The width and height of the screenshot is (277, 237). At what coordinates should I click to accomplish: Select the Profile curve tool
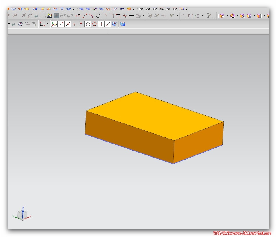(x=78, y=16)
